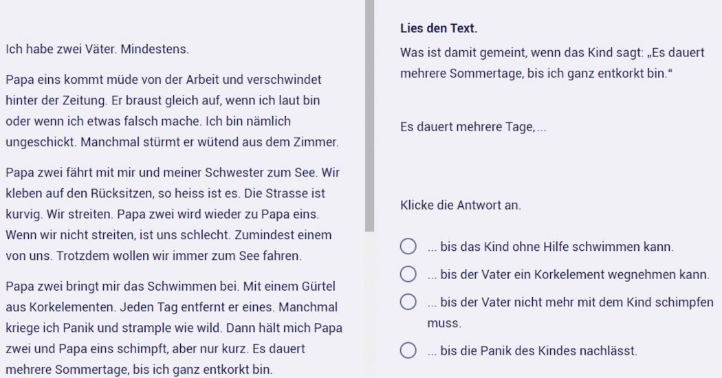722x378 pixels.
Task: Select answer '... bis das Kind ohne Hilfe schwimmen kann'
Action: point(408,247)
